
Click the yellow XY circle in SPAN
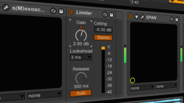click(x=133, y=80)
